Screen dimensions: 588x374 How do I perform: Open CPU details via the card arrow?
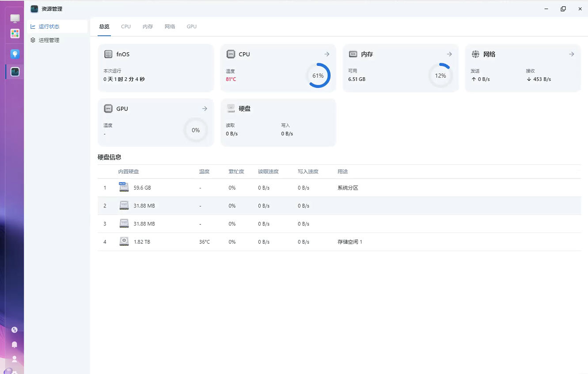(x=327, y=54)
